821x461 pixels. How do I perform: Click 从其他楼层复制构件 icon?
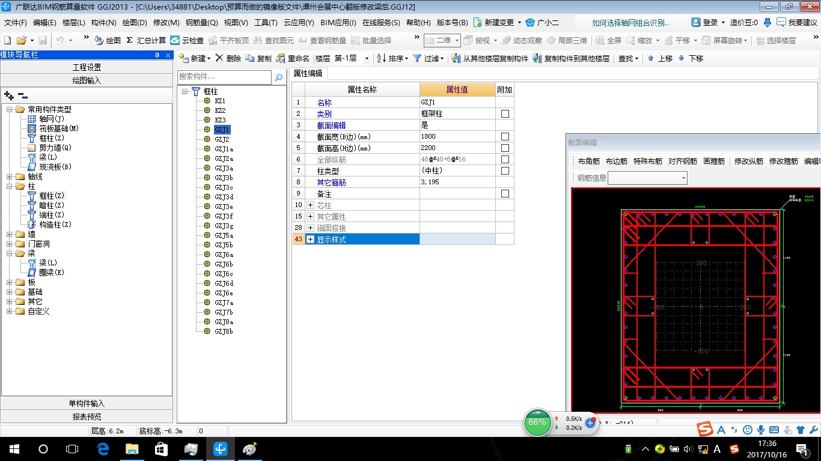click(456, 58)
